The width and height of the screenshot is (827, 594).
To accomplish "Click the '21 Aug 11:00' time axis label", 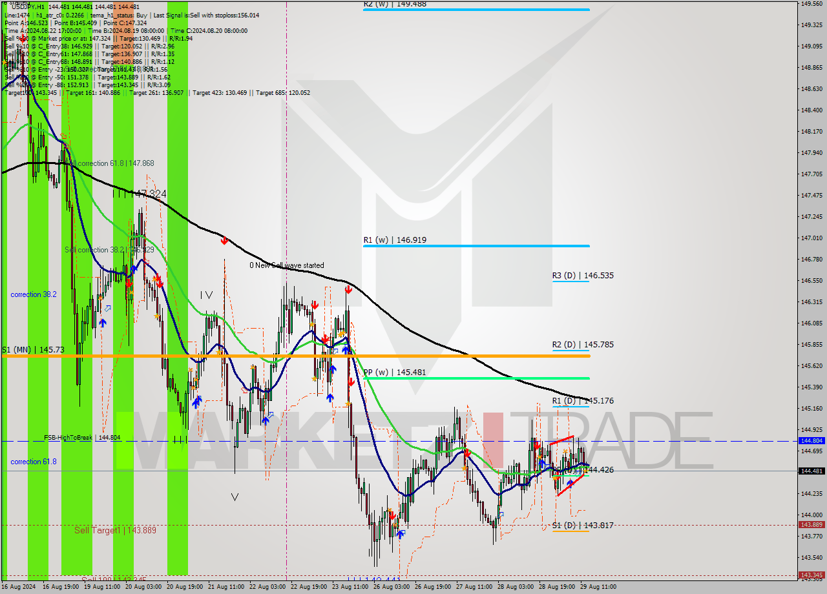I will point(227,587).
